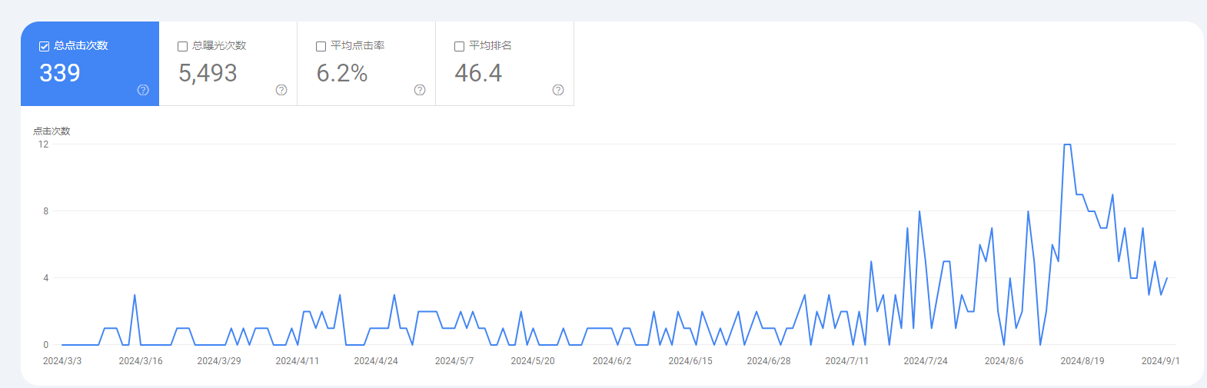Click the 0 y-axis label
Viewport: 1207px width, 388px height.
(x=46, y=345)
